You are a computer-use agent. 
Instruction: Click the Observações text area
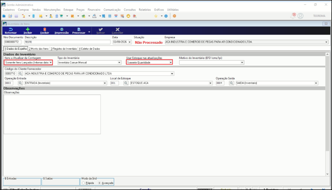click(52, 114)
